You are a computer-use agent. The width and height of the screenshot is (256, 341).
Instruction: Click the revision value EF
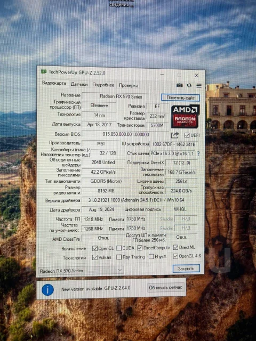(157, 107)
